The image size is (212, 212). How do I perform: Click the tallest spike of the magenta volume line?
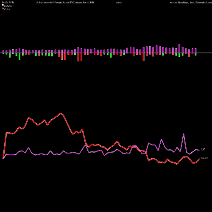184,134
